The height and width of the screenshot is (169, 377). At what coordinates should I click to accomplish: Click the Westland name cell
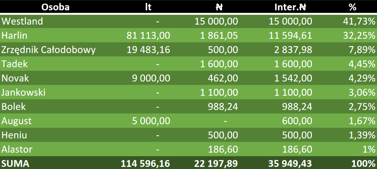(22, 21)
